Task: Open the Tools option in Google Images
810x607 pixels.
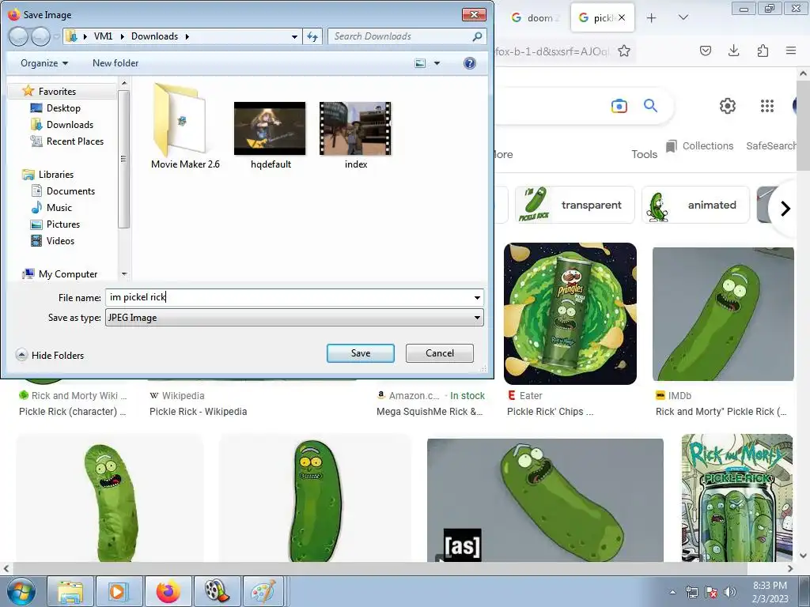Action: 644,154
